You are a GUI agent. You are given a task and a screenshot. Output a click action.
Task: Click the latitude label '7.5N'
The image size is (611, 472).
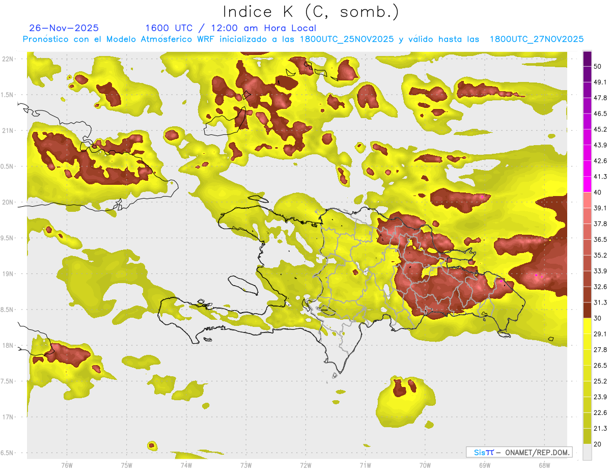(x=8, y=381)
